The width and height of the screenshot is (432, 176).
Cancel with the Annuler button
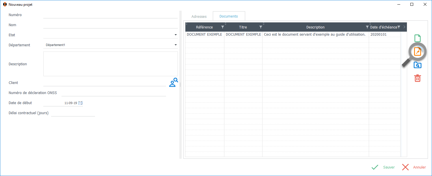(x=414, y=167)
